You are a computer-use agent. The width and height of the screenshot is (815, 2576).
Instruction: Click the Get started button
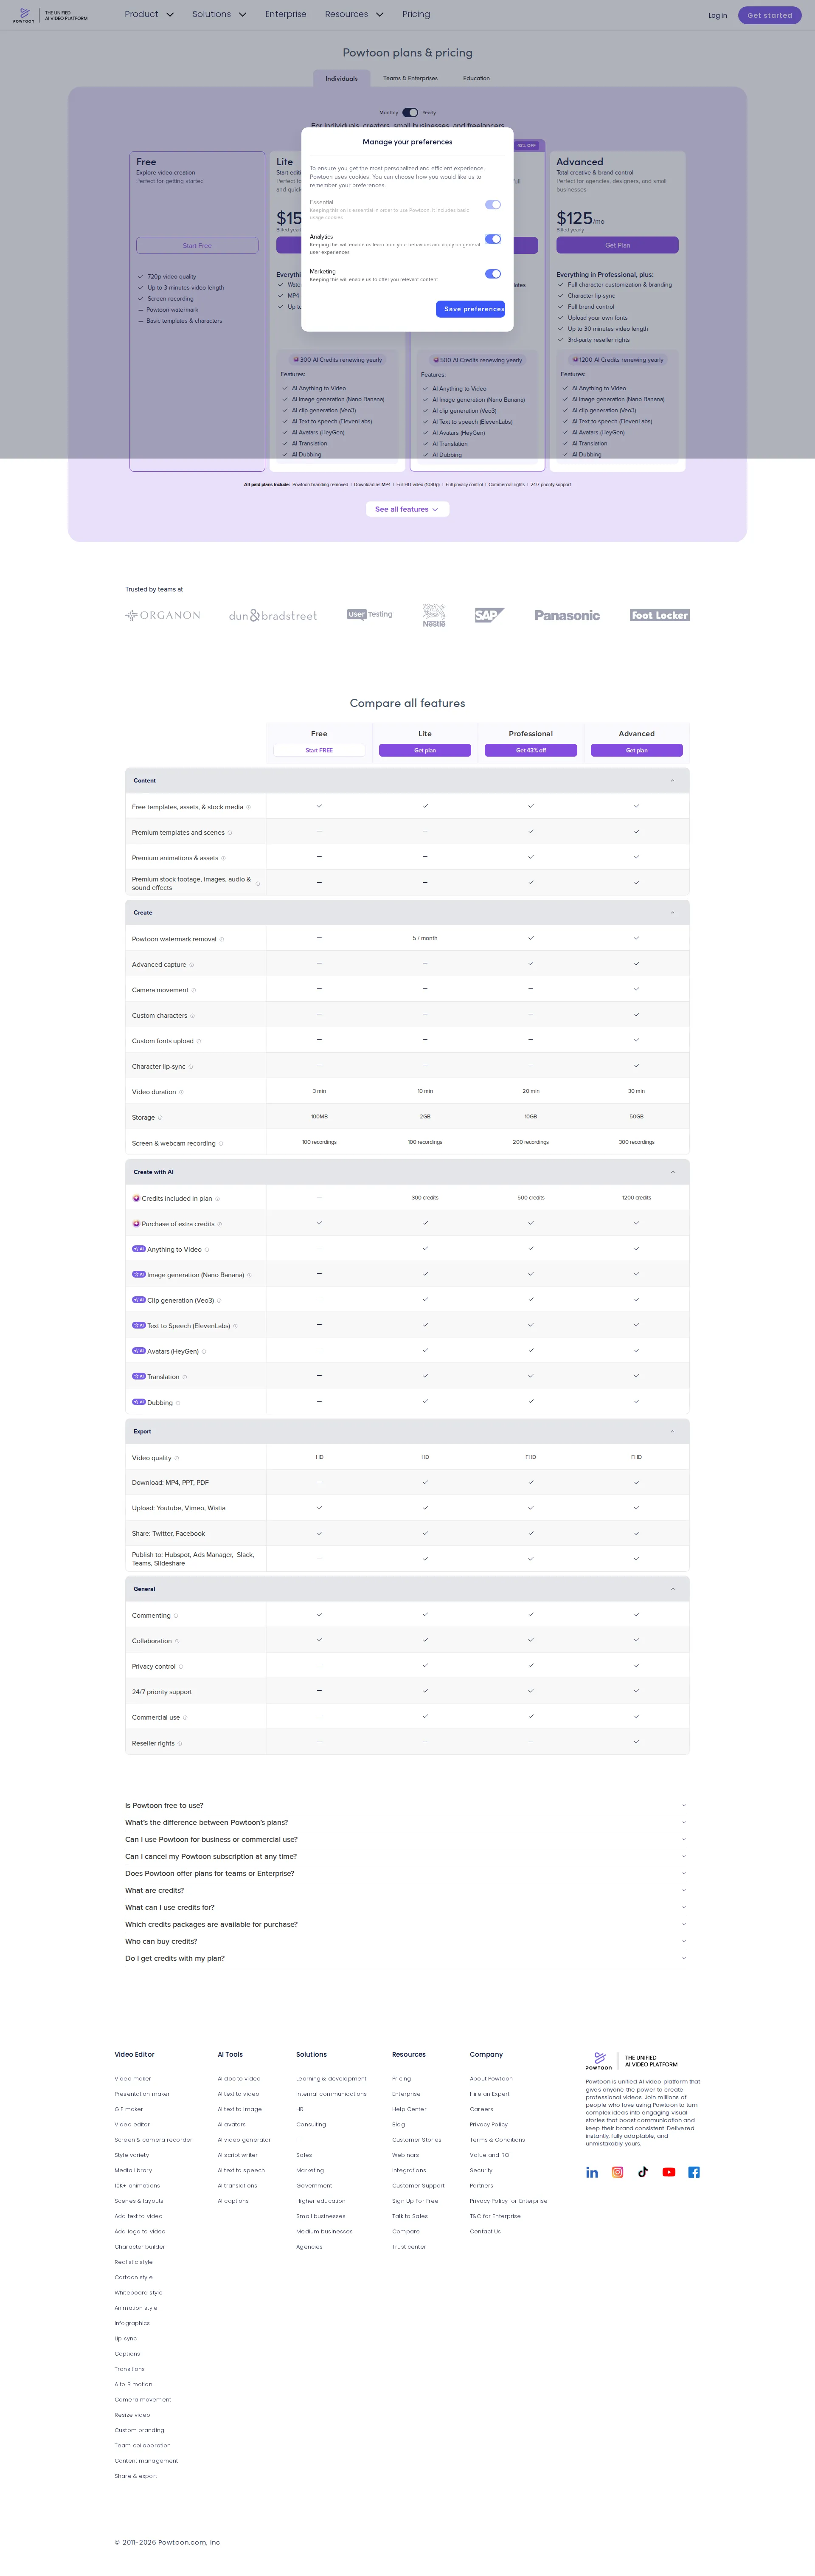pyautogui.click(x=769, y=15)
